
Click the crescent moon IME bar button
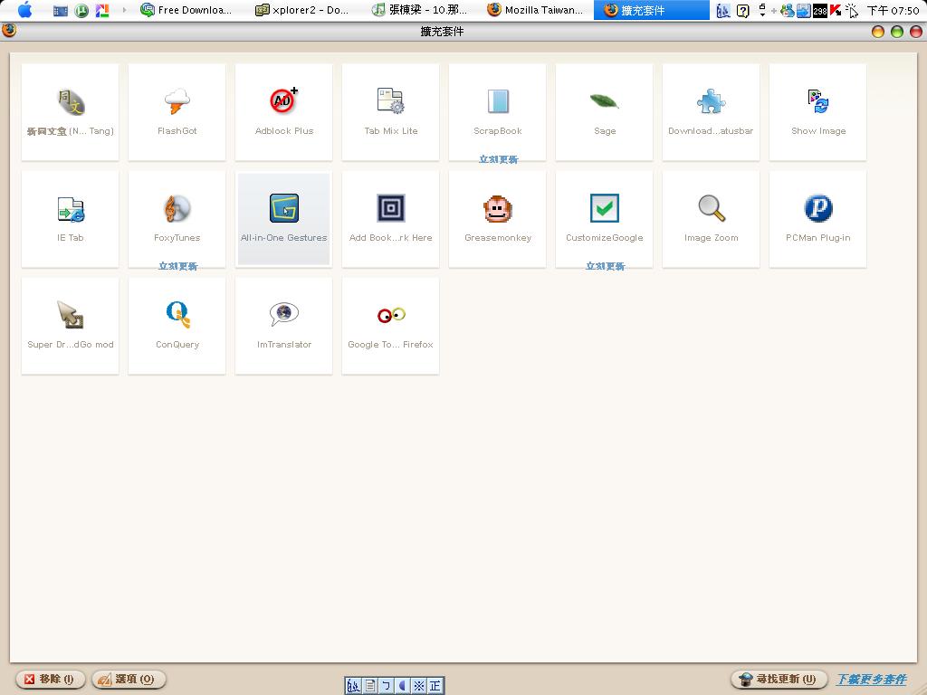tap(403, 686)
